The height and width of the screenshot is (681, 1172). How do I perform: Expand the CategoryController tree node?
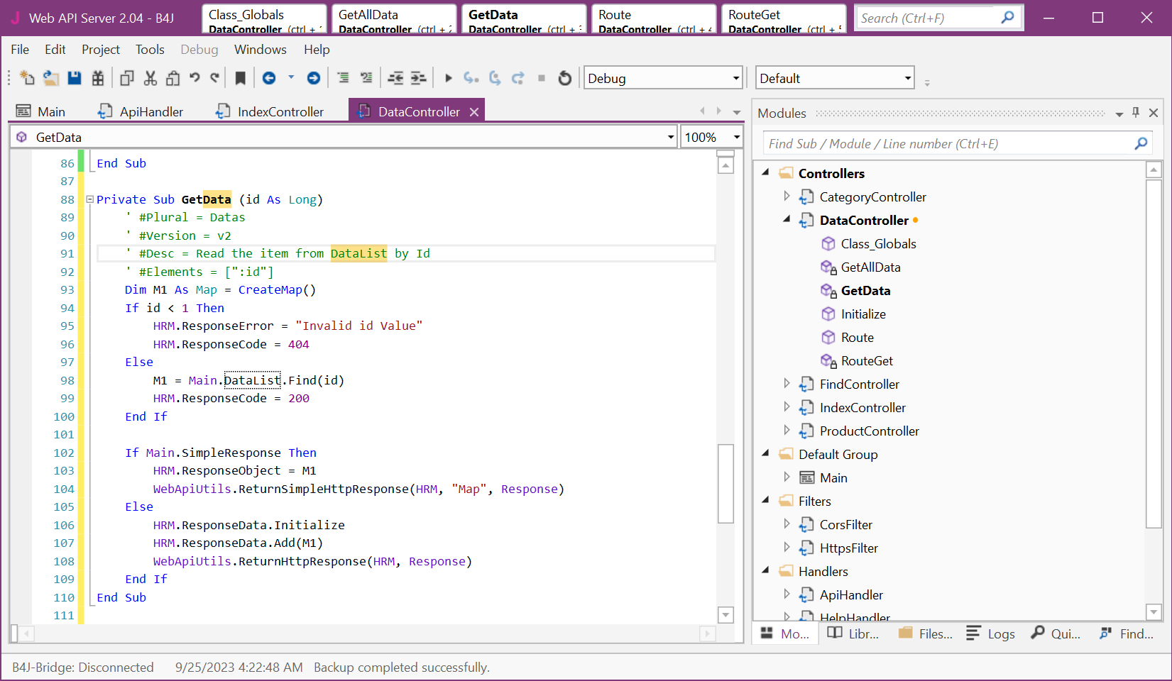pyautogui.click(x=787, y=196)
